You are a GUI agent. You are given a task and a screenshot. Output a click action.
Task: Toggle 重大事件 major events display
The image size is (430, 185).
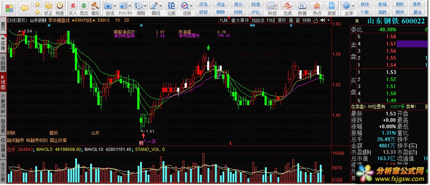click(240, 20)
